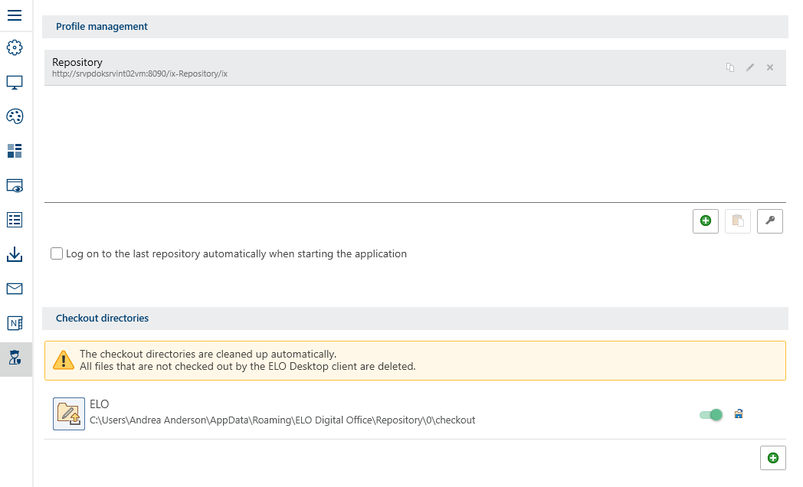Click the highlighted profile badge sidebar icon
Viewport: 803px width, 487px height.
coord(15,358)
